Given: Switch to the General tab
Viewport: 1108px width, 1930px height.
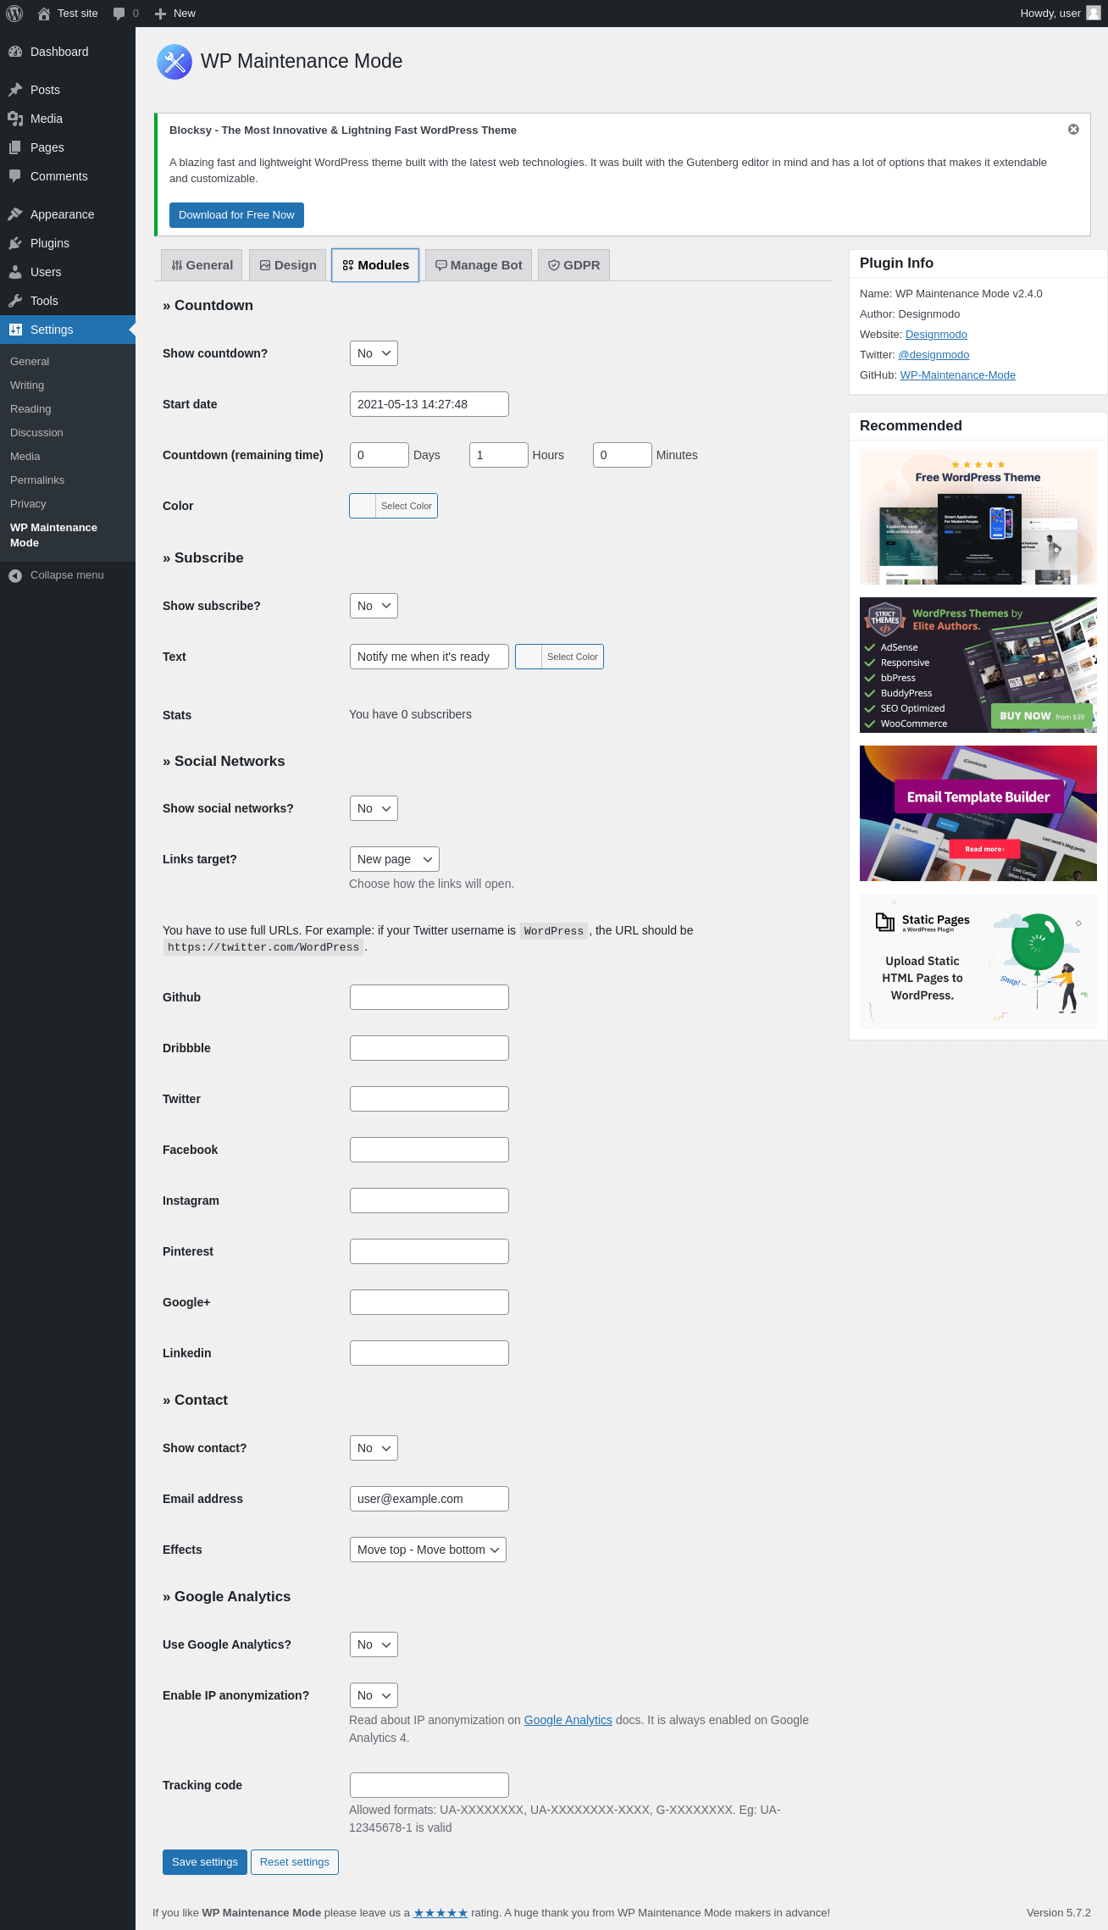Looking at the screenshot, I should 202,265.
